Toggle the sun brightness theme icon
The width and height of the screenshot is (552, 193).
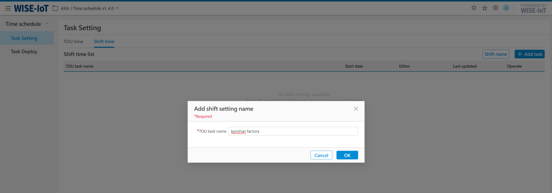pos(474,8)
